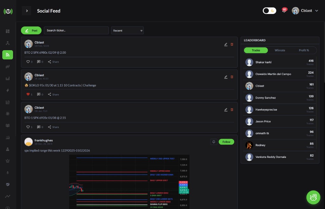Screen dimensions: 325x209
Task: Toggle the dark mode switch
Action: point(269,11)
